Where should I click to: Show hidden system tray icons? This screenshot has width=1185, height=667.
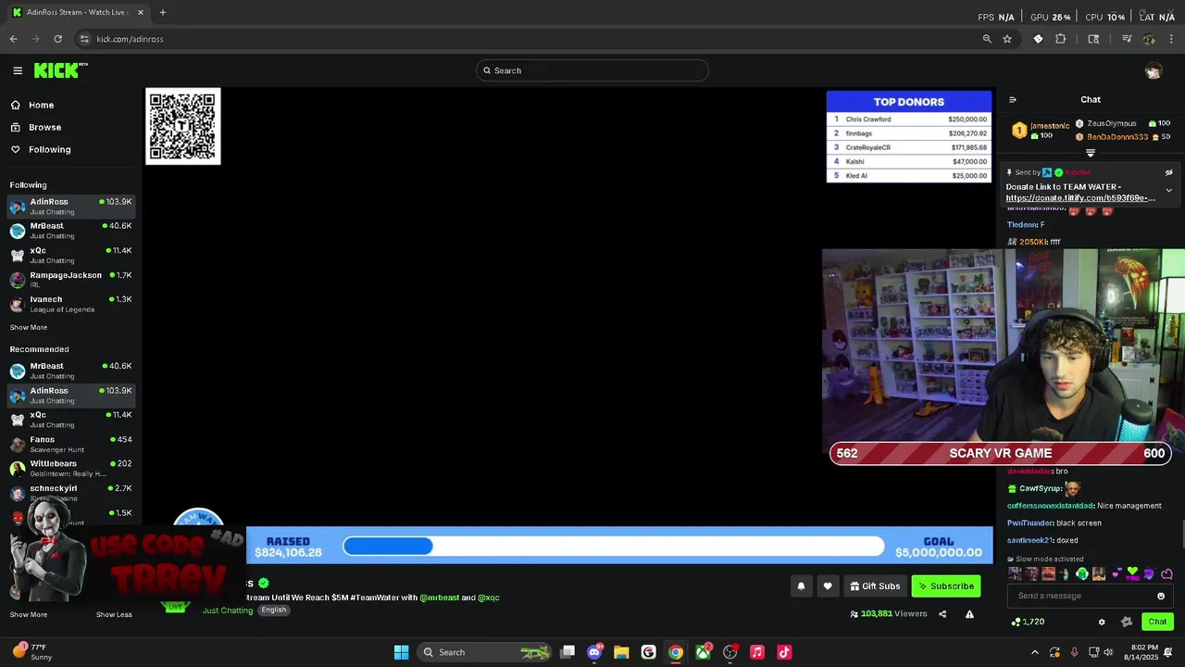(1035, 652)
